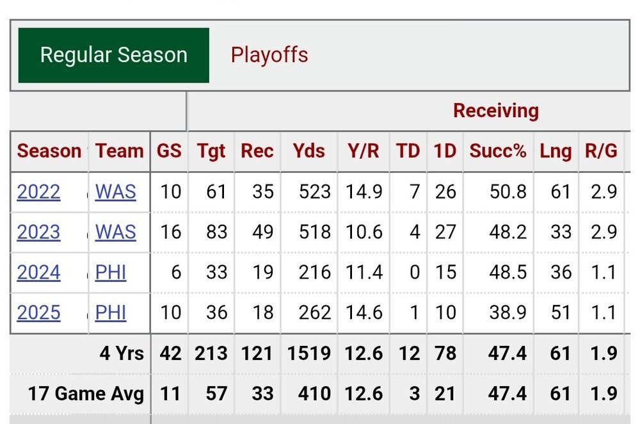
Task: Select the Regular Season tab
Action: pos(113,55)
